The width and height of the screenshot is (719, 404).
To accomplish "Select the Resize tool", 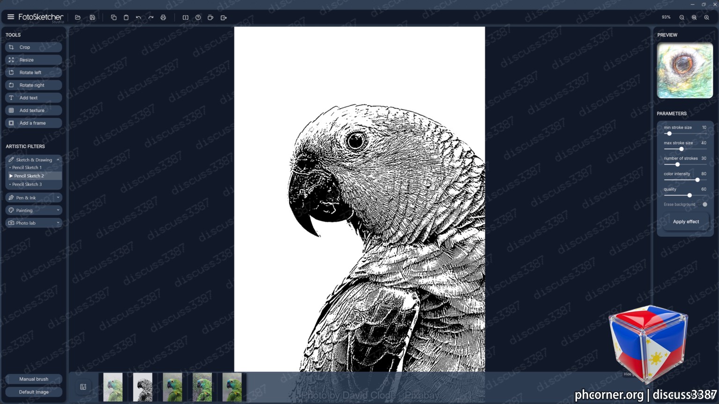I will pos(34,60).
